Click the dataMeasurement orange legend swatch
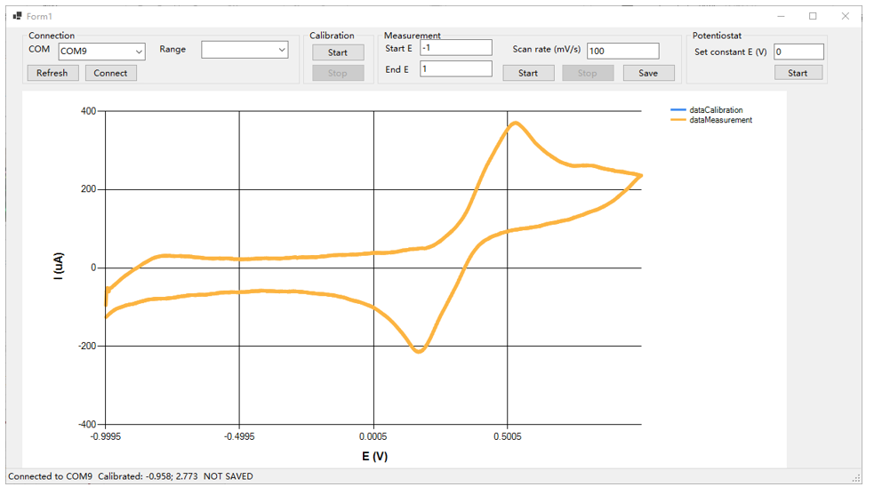This screenshot has width=874, height=495. 678,120
